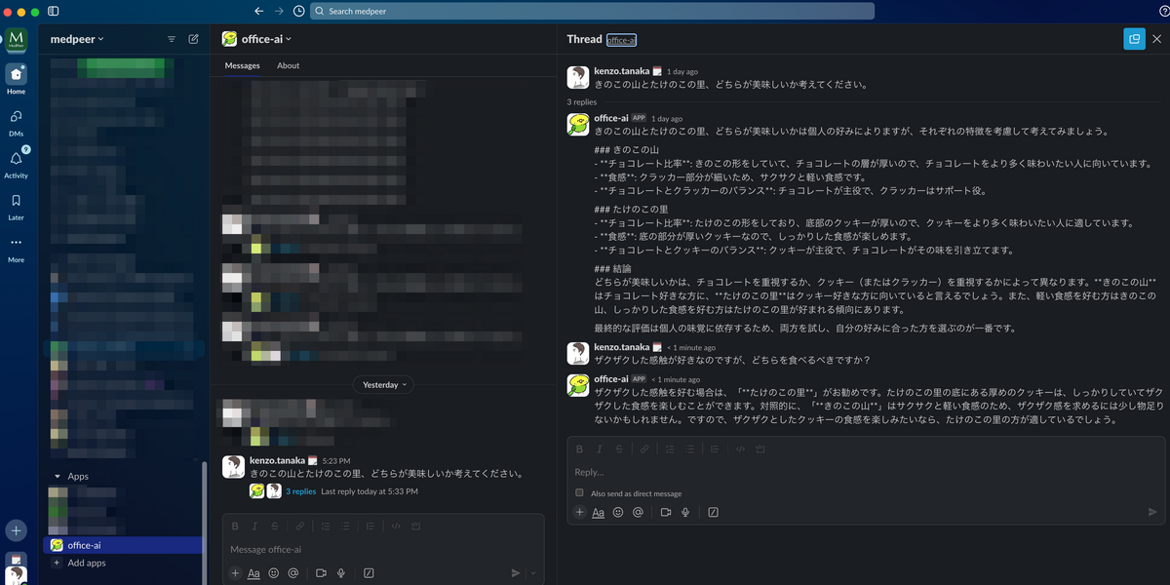Open thread in split view icon
Viewport: 1170px width, 585px height.
pos(1133,39)
